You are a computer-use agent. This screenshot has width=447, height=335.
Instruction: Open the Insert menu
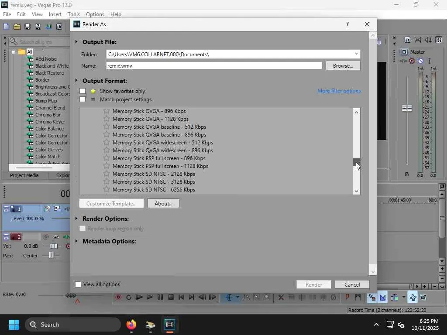point(55,14)
